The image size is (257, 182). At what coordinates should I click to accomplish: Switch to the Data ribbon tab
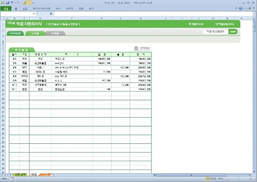(69, 8)
